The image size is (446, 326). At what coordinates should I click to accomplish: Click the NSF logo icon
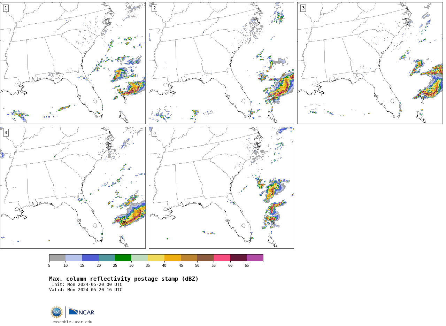pos(57,312)
